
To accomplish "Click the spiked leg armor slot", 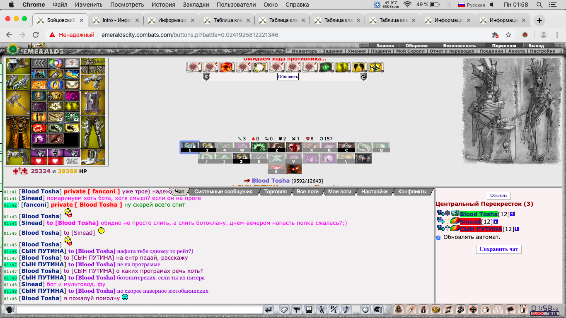I will 93,132.
